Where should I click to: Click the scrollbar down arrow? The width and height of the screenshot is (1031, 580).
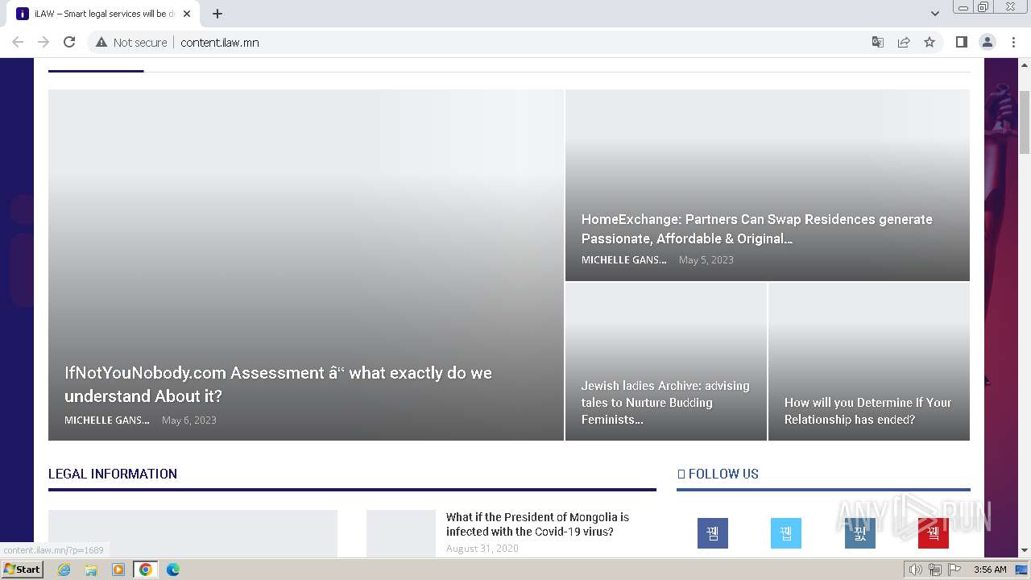(x=1025, y=551)
